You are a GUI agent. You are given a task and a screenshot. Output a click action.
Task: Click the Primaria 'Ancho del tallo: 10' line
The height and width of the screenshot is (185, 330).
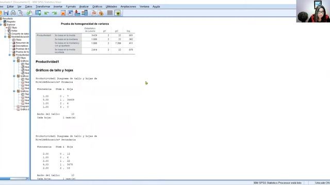point(56,114)
